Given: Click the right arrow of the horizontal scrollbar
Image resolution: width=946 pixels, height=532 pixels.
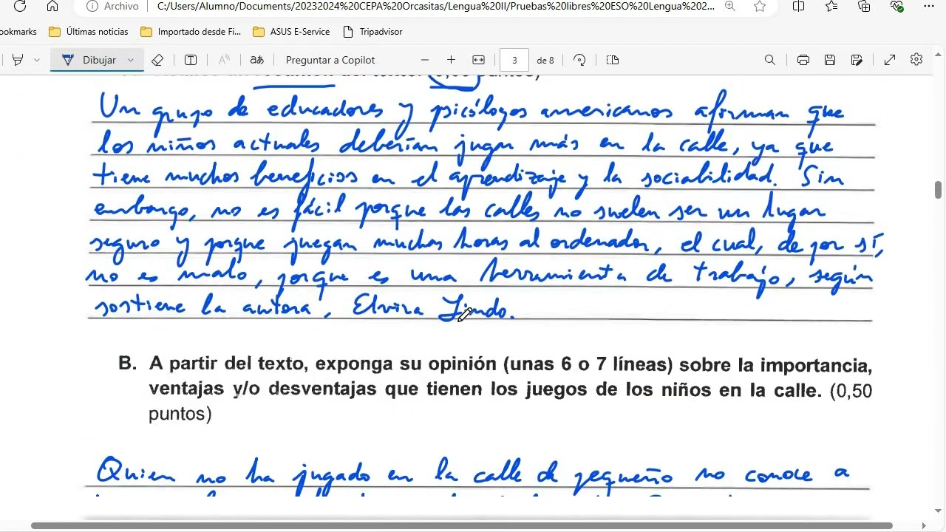Looking at the screenshot, I should [924, 526].
